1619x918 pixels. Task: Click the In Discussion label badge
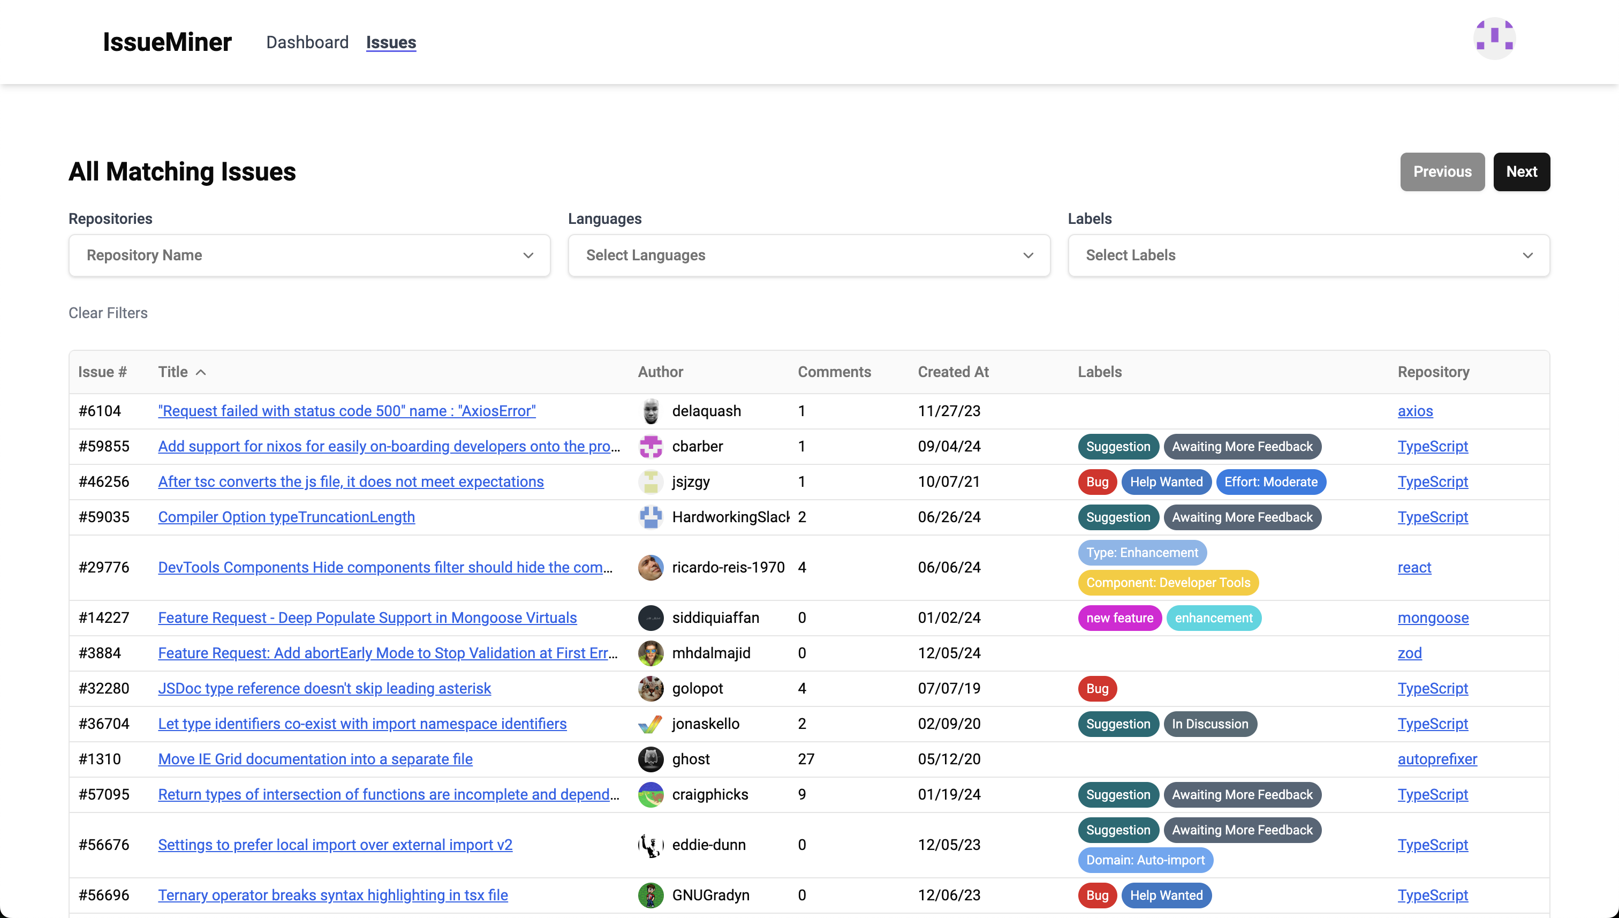click(x=1209, y=724)
